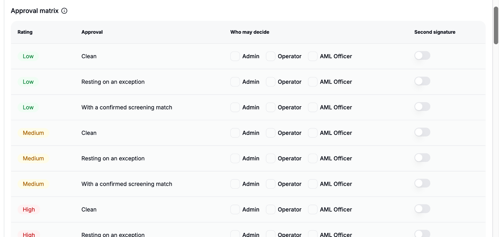The height and width of the screenshot is (237, 499).
Task: Toggle second signature for Medium exception row
Action: point(422,157)
